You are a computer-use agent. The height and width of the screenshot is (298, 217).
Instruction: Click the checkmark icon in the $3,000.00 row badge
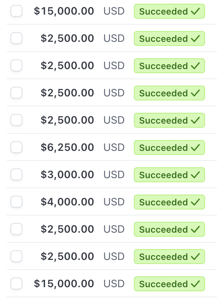pyautogui.click(x=195, y=175)
